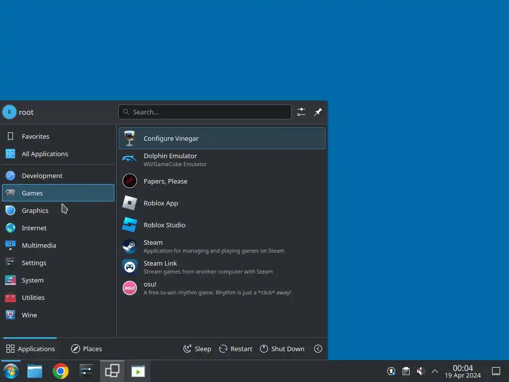Screen dimensions: 509x382
Task: Open the launcher configure sliders icon
Action: click(x=301, y=112)
